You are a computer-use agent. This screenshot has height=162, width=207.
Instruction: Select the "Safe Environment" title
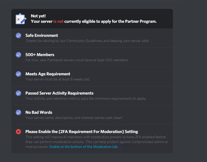coord(42,35)
